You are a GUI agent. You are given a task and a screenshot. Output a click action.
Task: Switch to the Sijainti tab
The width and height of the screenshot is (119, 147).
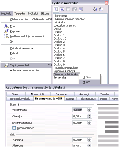pos(16,94)
